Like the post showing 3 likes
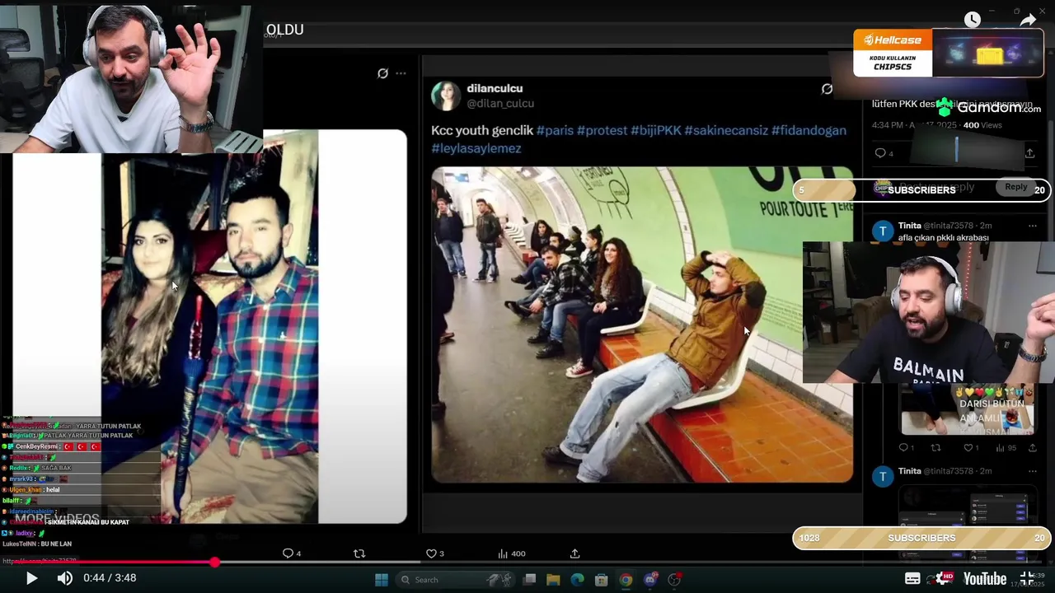The height and width of the screenshot is (593, 1055). [434, 553]
